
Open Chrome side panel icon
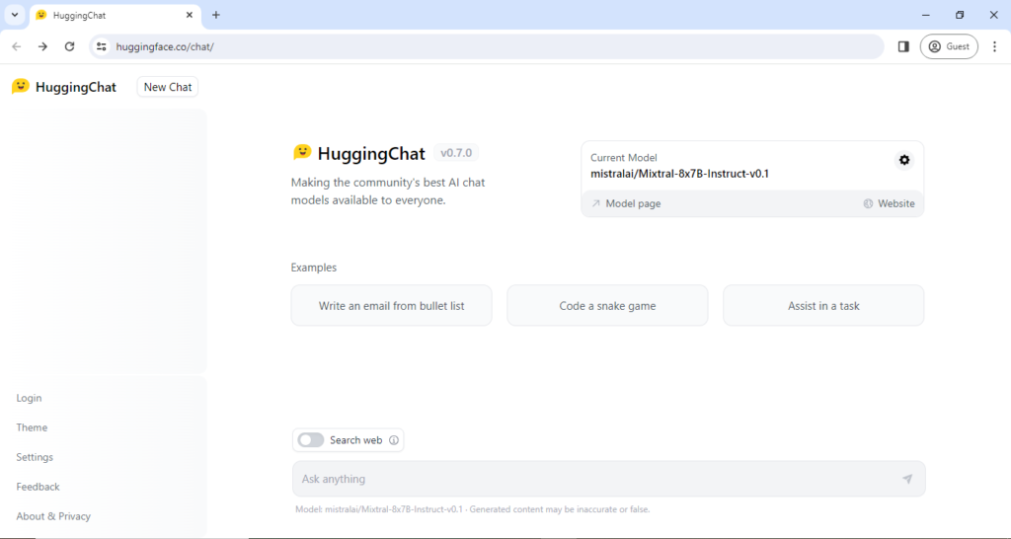[903, 46]
